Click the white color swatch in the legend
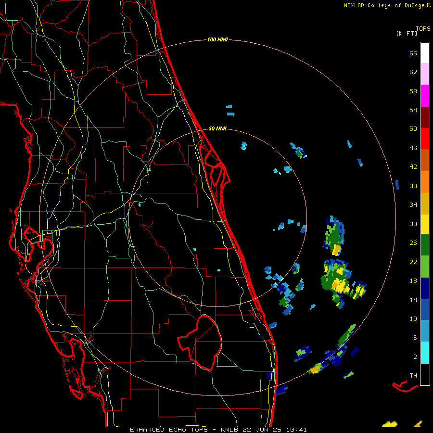433x433 pixels. point(425,53)
